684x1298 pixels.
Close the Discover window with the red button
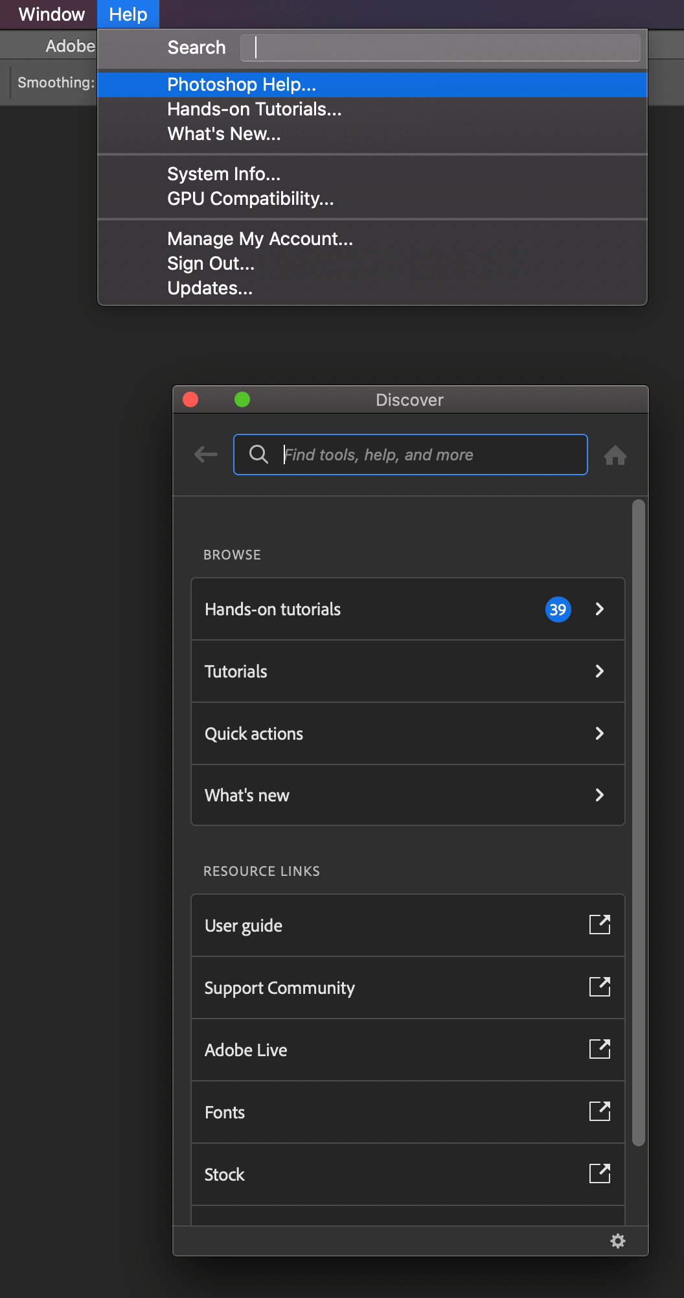(x=190, y=399)
